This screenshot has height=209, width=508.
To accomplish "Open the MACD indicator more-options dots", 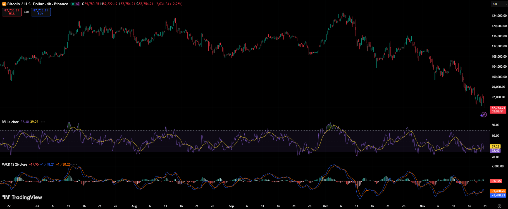I will [x=75, y=164].
